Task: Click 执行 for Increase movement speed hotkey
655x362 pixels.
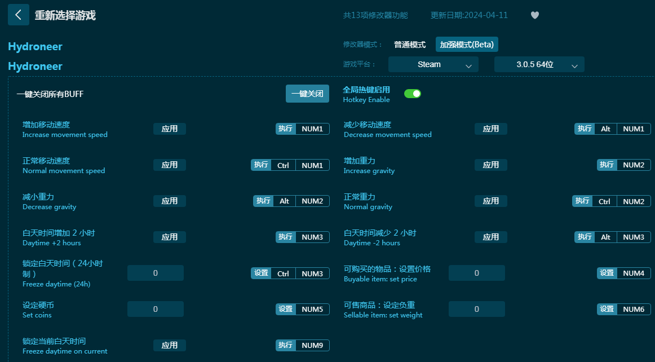Action: [286, 129]
